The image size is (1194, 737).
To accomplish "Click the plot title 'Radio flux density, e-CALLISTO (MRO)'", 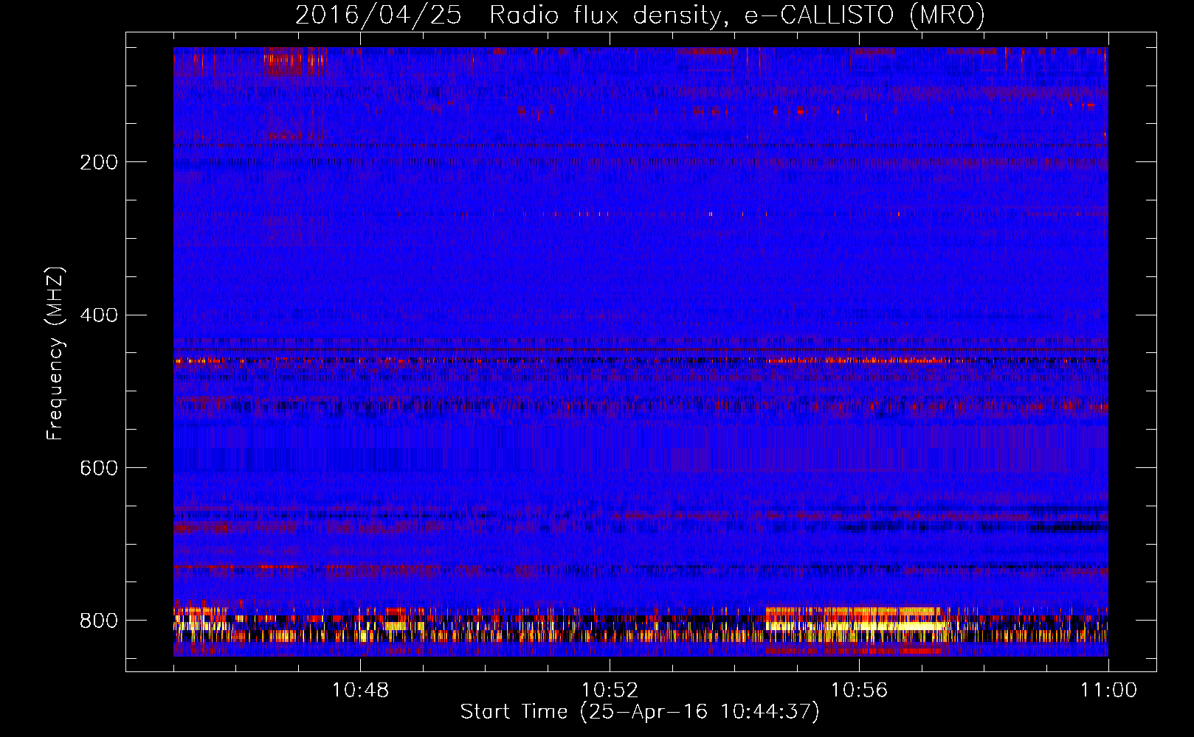I will (x=736, y=15).
